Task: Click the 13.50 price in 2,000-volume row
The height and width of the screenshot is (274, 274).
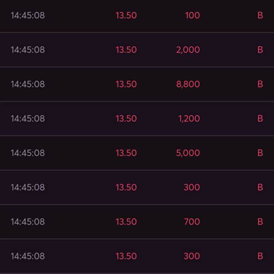Action: click(x=126, y=50)
